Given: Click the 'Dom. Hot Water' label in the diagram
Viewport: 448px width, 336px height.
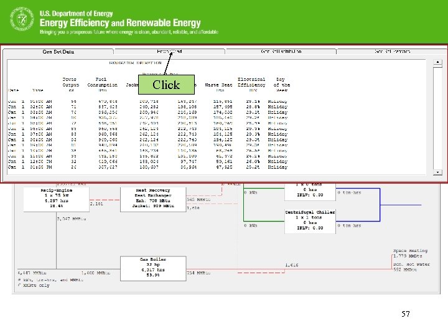Looking at the screenshot, I should 411,264.
